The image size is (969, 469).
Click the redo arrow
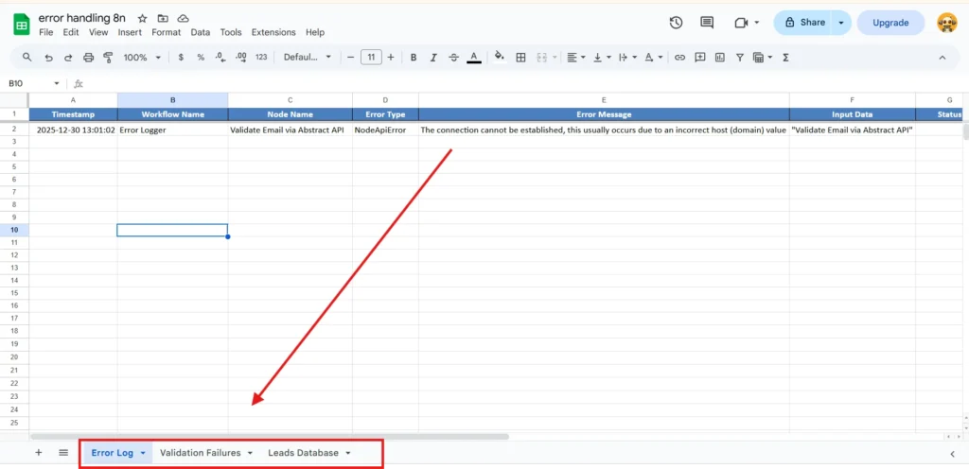pyautogui.click(x=68, y=58)
